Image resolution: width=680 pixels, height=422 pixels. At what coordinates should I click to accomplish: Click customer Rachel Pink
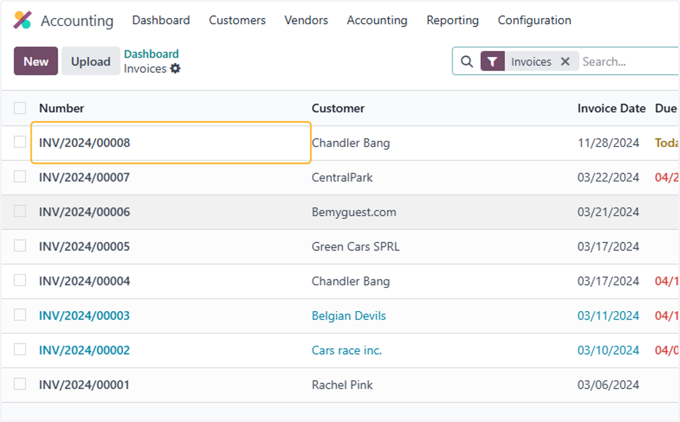342,385
